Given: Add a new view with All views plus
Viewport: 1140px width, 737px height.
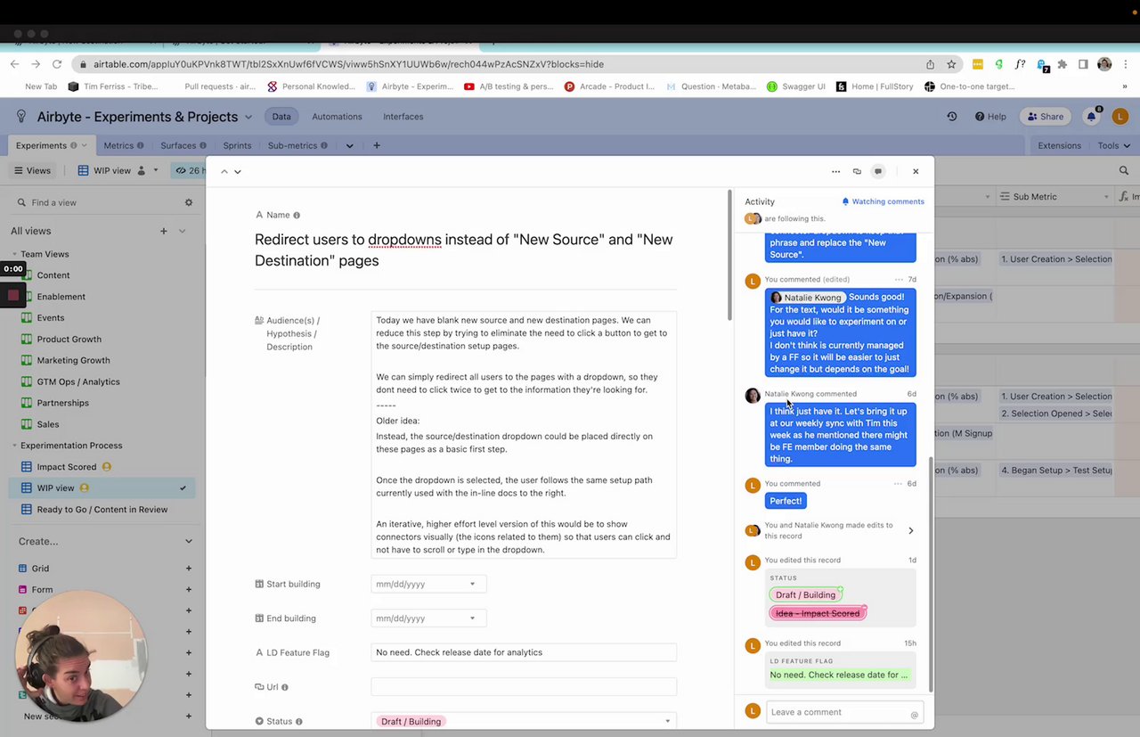Looking at the screenshot, I should pos(163,231).
